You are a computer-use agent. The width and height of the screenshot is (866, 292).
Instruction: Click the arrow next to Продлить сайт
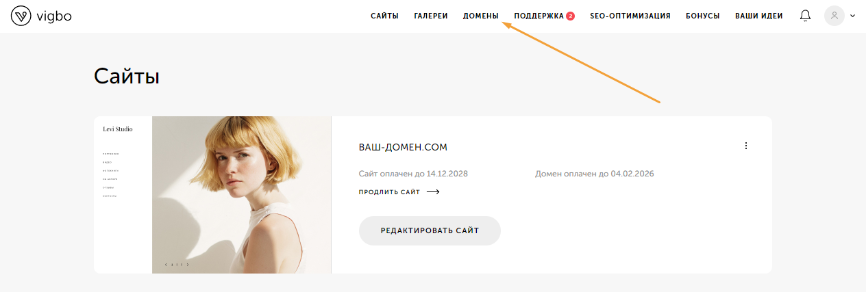coord(433,192)
